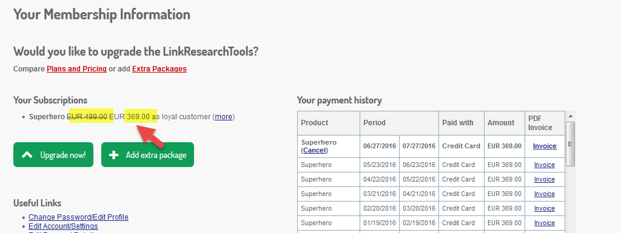This screenshot has height=233, width=621.
Task: Click EUR 369.00 amount in the 05/23/2016 row
Action: pos(505,165)
